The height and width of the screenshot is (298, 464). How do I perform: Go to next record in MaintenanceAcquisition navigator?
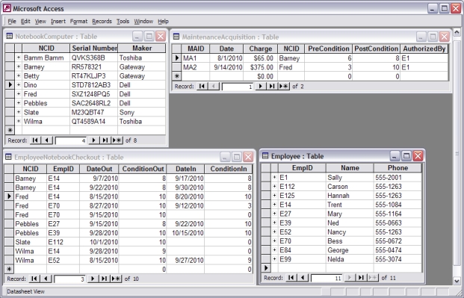(x=261, y=87)
